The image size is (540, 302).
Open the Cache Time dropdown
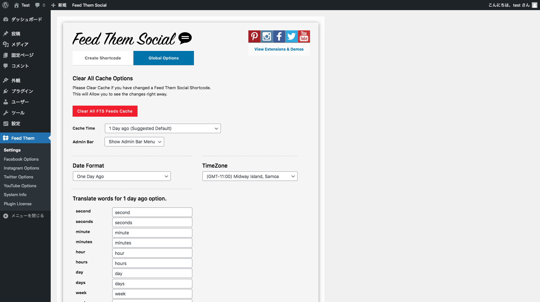click(x=163, y=128)
